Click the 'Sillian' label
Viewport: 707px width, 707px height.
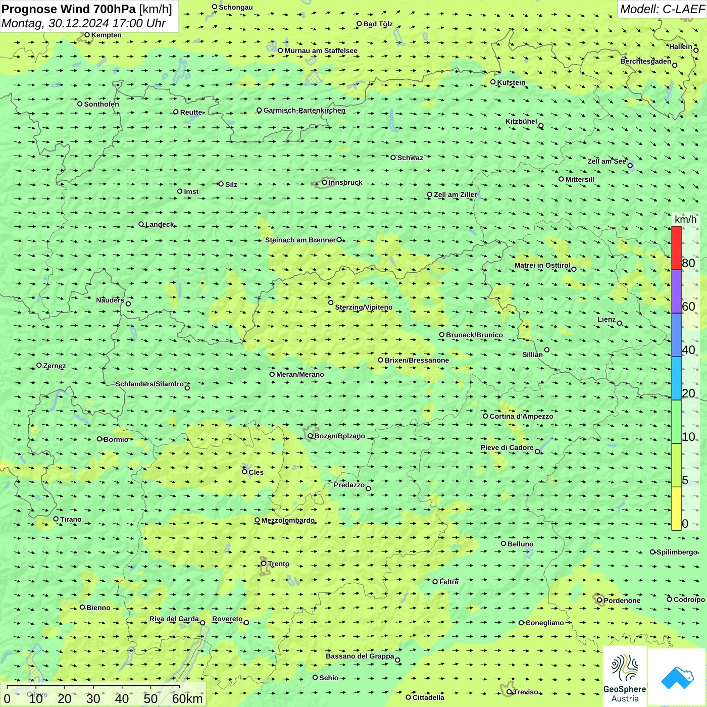532,355
